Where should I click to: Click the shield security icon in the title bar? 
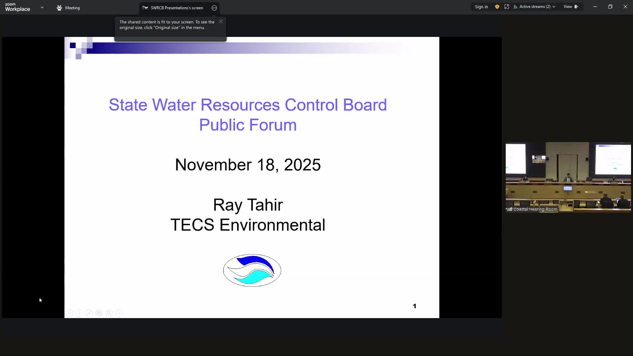point(497,7)
